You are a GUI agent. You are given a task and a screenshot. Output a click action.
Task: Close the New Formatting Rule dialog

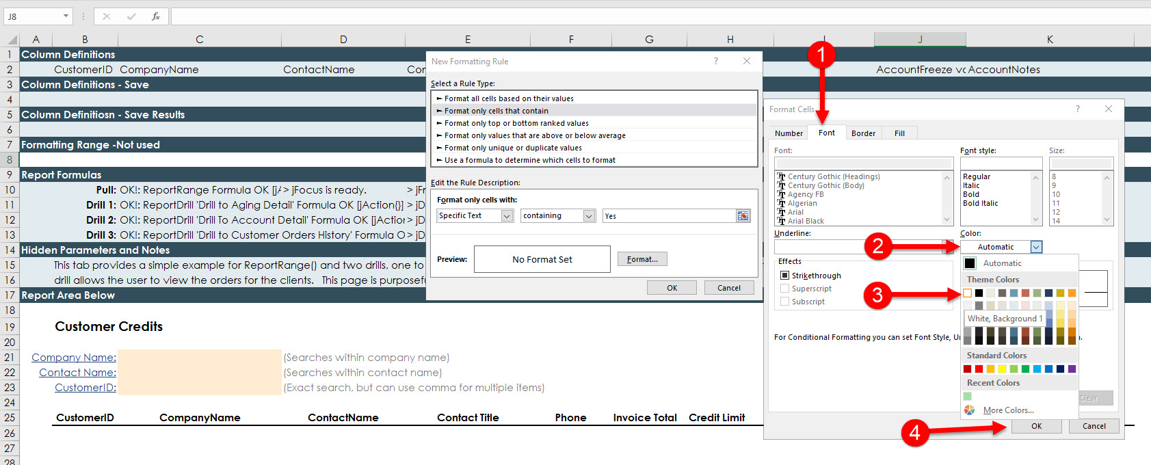coord(747,62)
